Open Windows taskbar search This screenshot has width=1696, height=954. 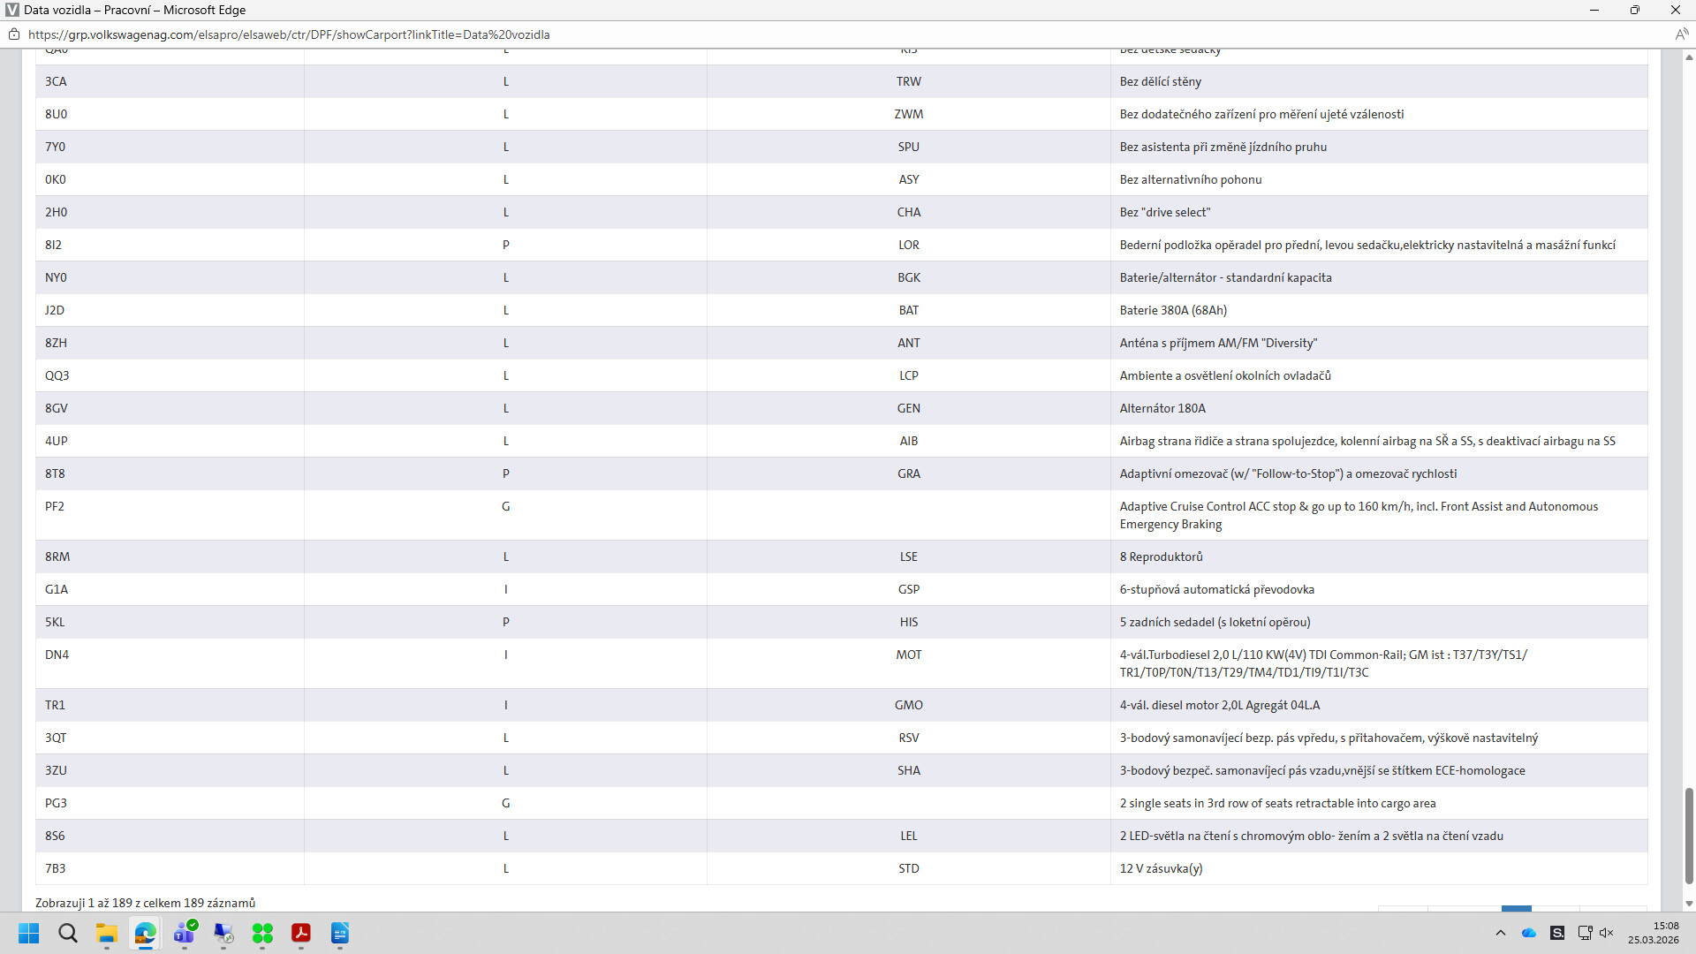(x=68, y=933)
